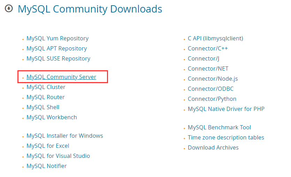Image resolution: width=291 pixels, height=177 pixels.
Task: Open MySQL Workbench downloads
Action: coord(52,117)
